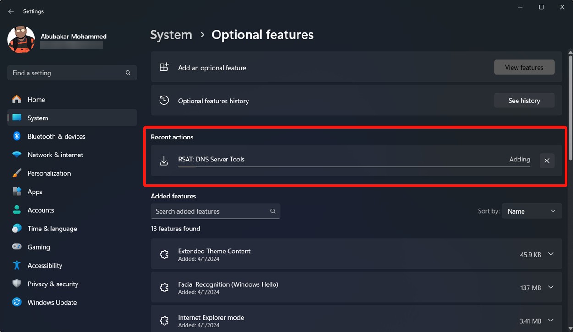Open Personalization settings

(49, 173)
